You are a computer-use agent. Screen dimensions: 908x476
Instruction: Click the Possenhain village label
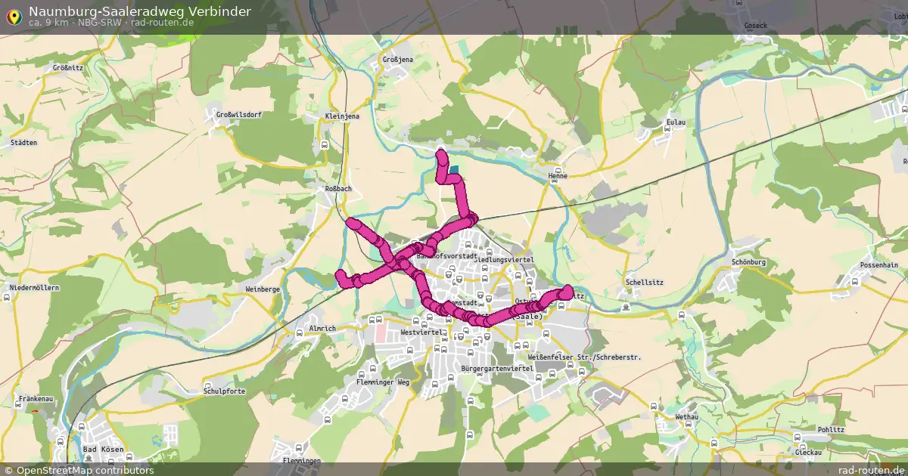pyautogui.click(x=879, y=265)
